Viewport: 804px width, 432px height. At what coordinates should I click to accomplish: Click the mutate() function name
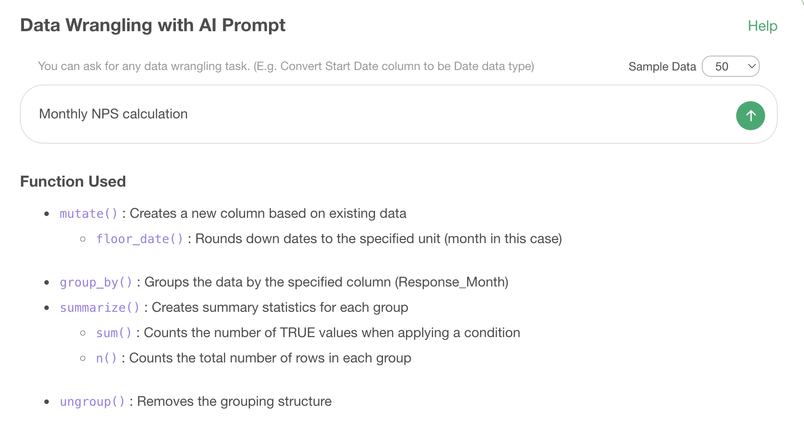(89, 214)
